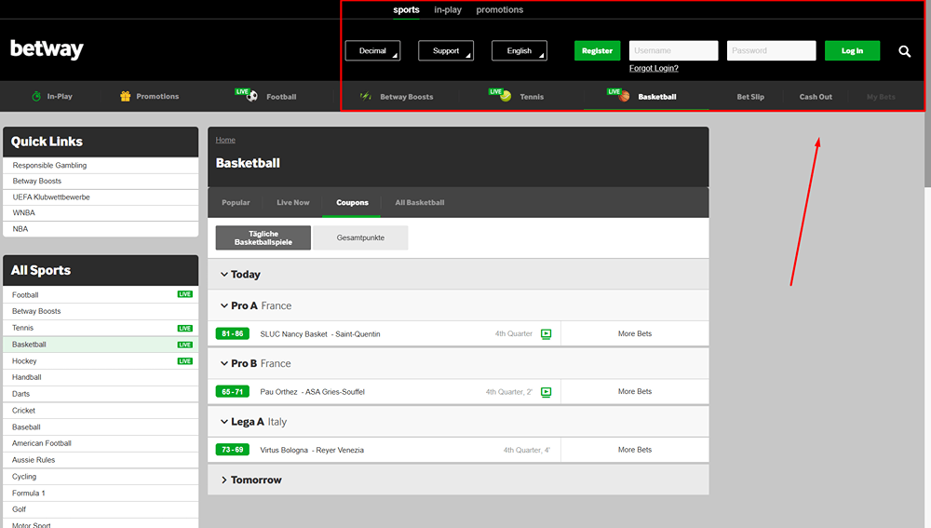The height and width of the screenshot is (528, 931).
Task: Open the English language dropdown
Action: coord(519,50)
